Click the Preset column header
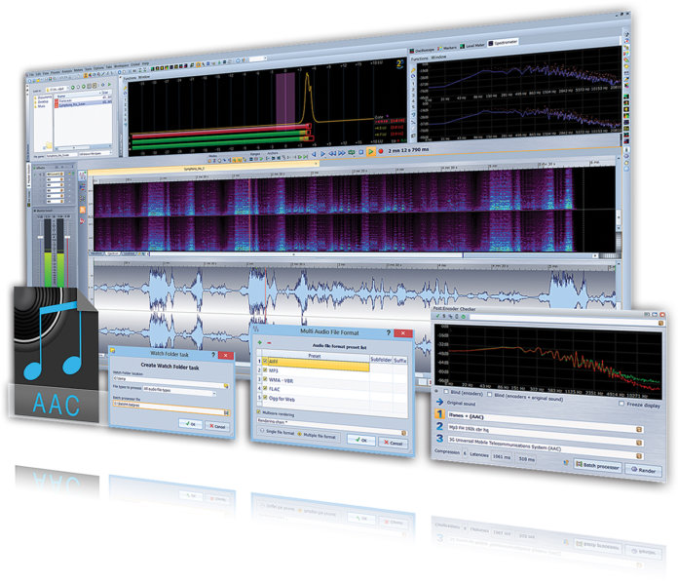678x582 pixels. tap(315, 355)
